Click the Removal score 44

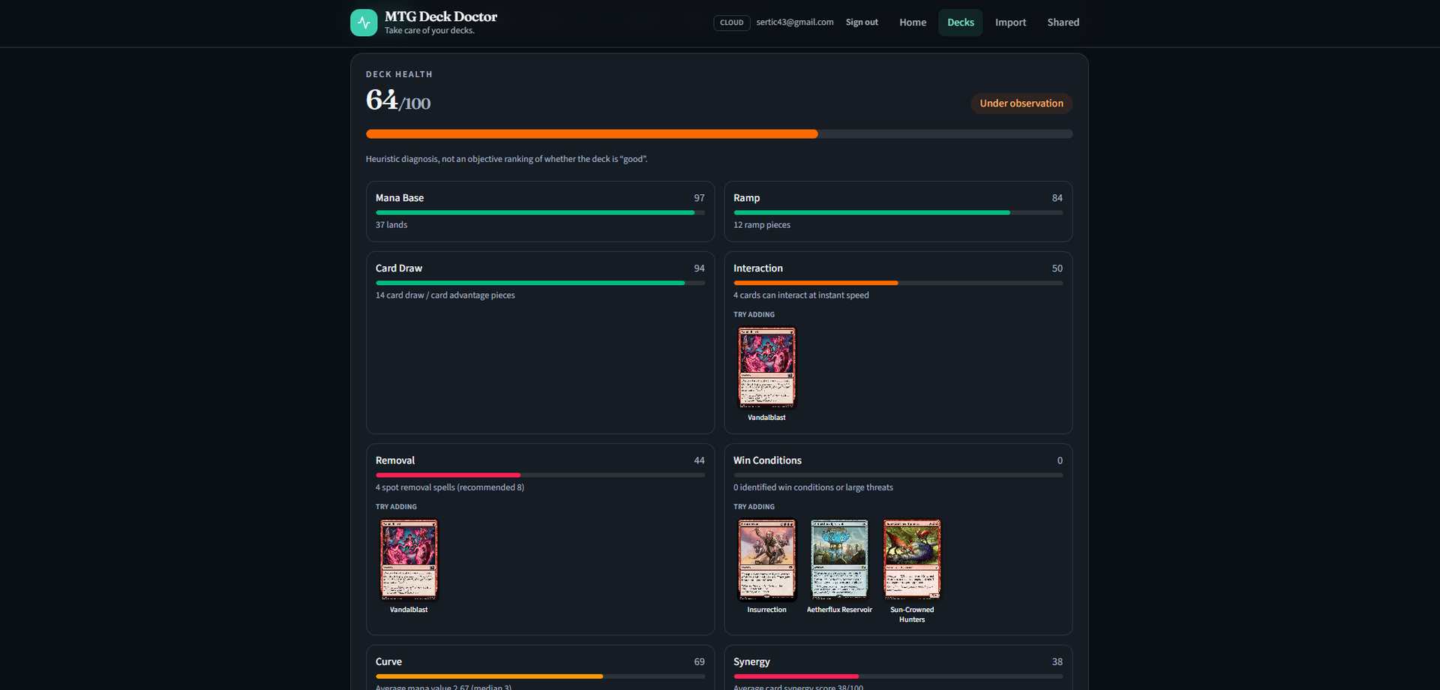coord(699,460)
